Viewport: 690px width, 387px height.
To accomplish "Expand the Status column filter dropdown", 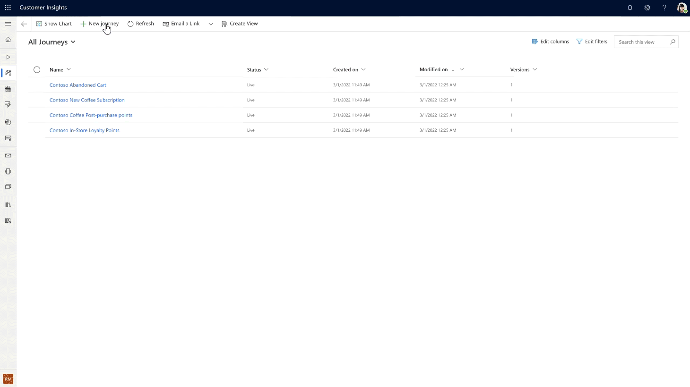I will click(x=267, y=69).
